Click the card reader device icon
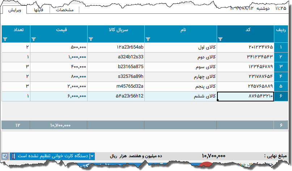The height and width of the screenshot is (171, 292). (13, 156)
